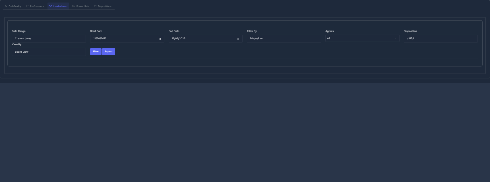The width and height of the screenshot is (490, 182).
Task: Open the Filter By dropdown showing Disposition
Action: 284,39
